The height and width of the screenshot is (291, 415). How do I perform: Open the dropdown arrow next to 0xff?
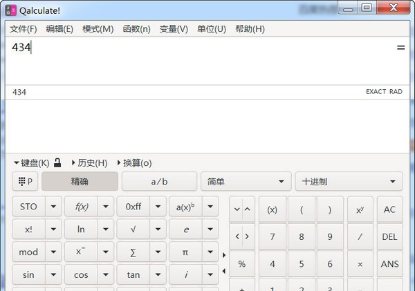coord(158,207)
